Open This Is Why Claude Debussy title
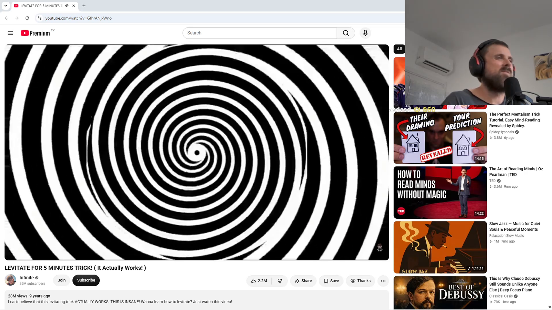This screenshot has height=310, width=552. pos(514,284)
